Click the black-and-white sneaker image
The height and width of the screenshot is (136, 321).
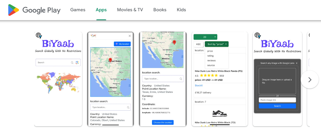(x=220, y=113)
